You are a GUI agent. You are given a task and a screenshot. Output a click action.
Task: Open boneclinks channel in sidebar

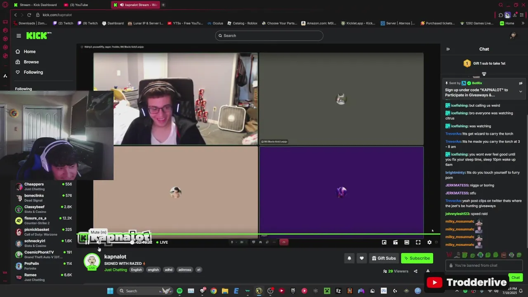(43, 198)
